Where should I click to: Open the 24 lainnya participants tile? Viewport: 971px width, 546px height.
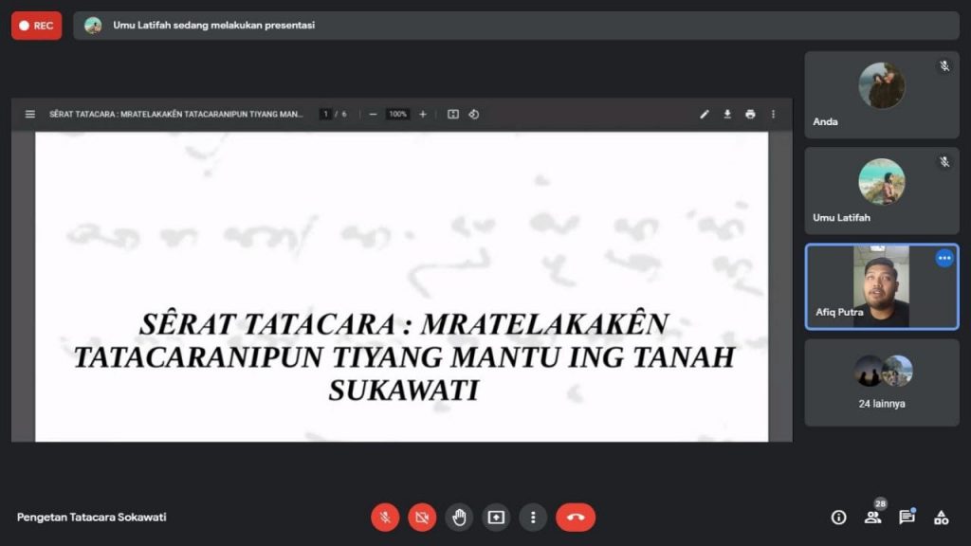click(881, 383)
